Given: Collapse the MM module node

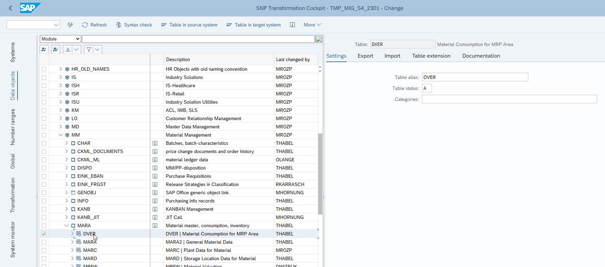Looking at the screenshot, I should click(61, 135).
